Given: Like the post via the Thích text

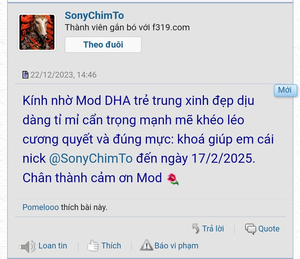Looking at the screenshot, I should point(111,246).
